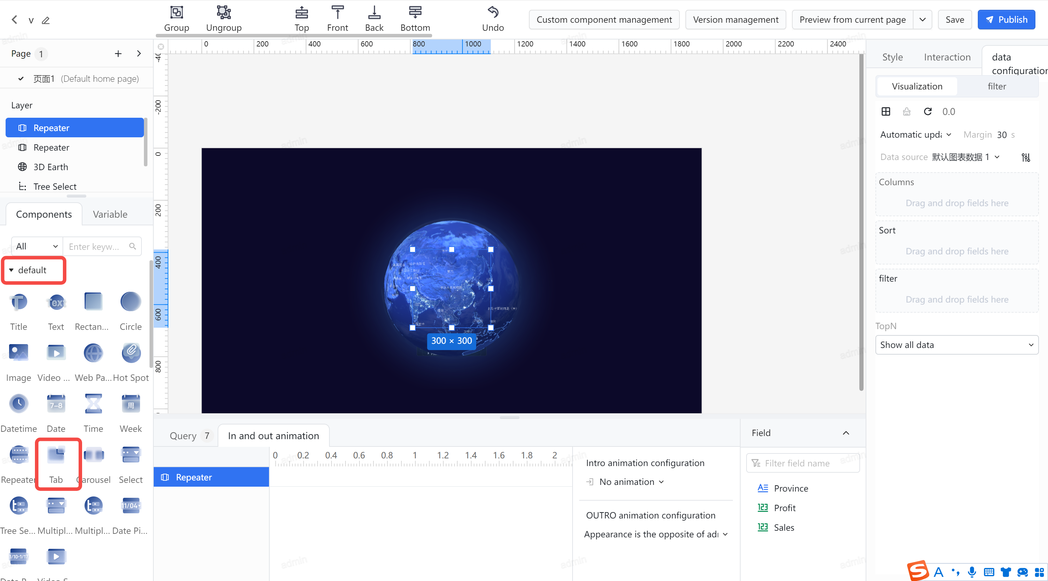Switch to Visualization mode
Screen dimensions: 1048x581
[x=917, y=86]
